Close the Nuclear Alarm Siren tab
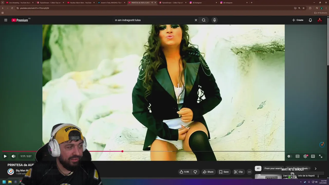Image resolution: width=329 pixels, height=185 pixels. (94, 3)
